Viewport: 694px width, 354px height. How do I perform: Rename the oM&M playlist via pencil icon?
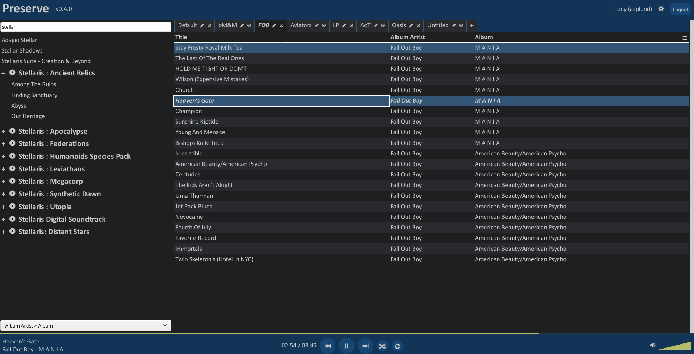(x=242, y=25)
